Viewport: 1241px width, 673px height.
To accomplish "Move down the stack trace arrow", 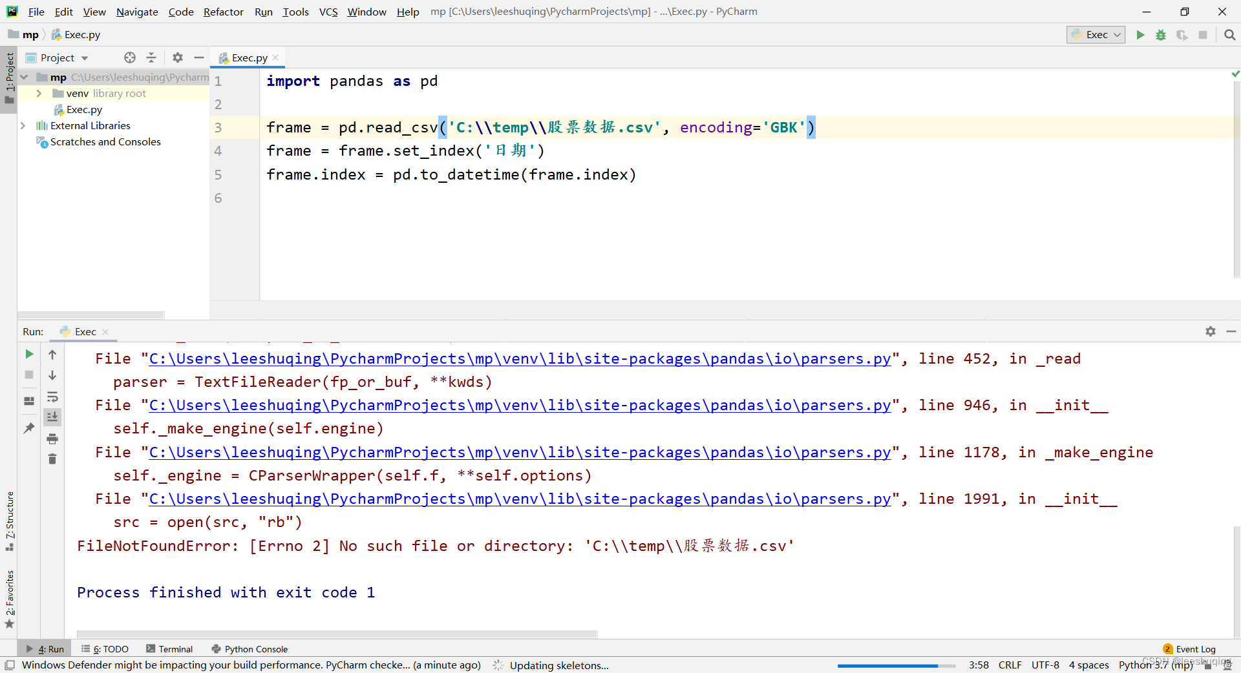I will tap(52, 375).
